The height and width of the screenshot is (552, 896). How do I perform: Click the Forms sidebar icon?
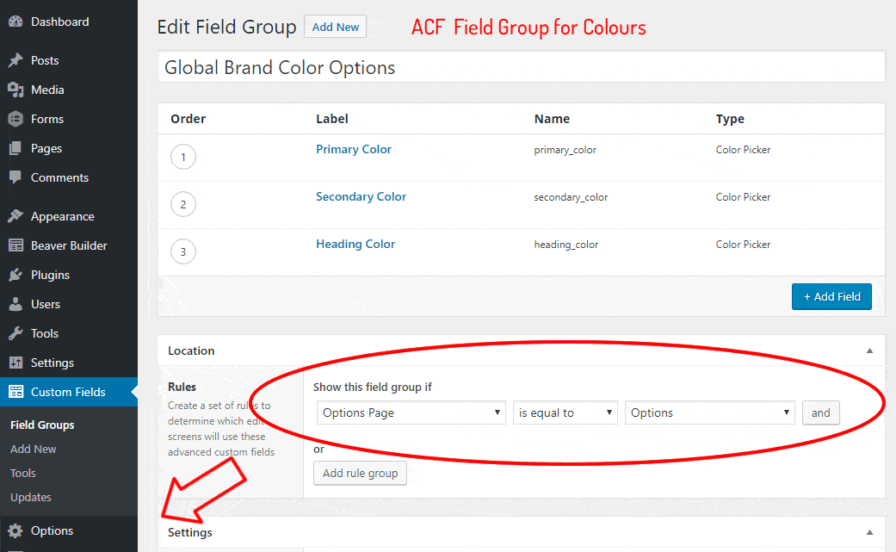[x=15, y=119]
